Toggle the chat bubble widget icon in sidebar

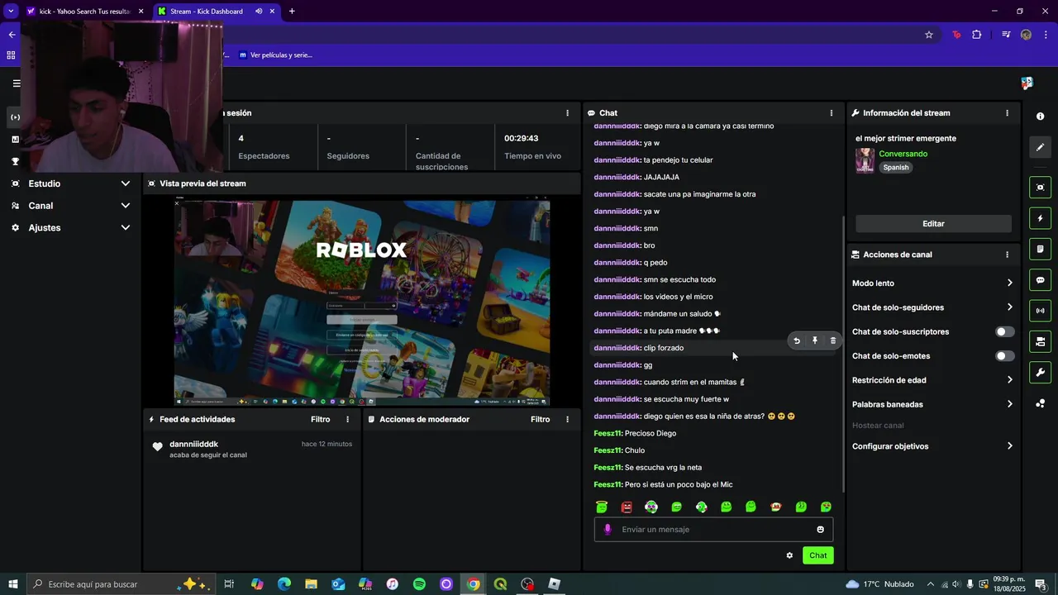point(1041,280)
